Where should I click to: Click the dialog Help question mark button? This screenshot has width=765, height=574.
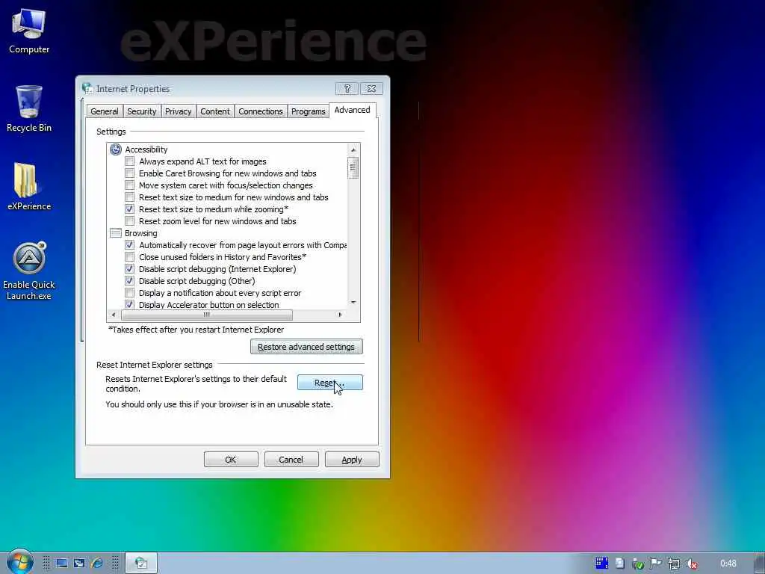point(347,88)
